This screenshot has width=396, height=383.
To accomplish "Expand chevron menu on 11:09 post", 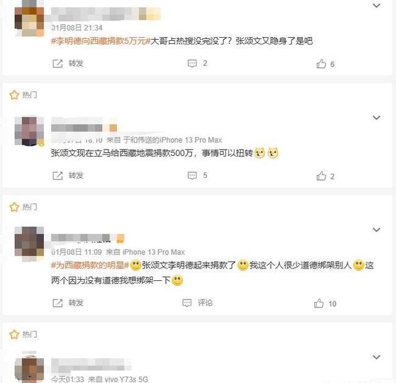I will click(x=376, y=230).
